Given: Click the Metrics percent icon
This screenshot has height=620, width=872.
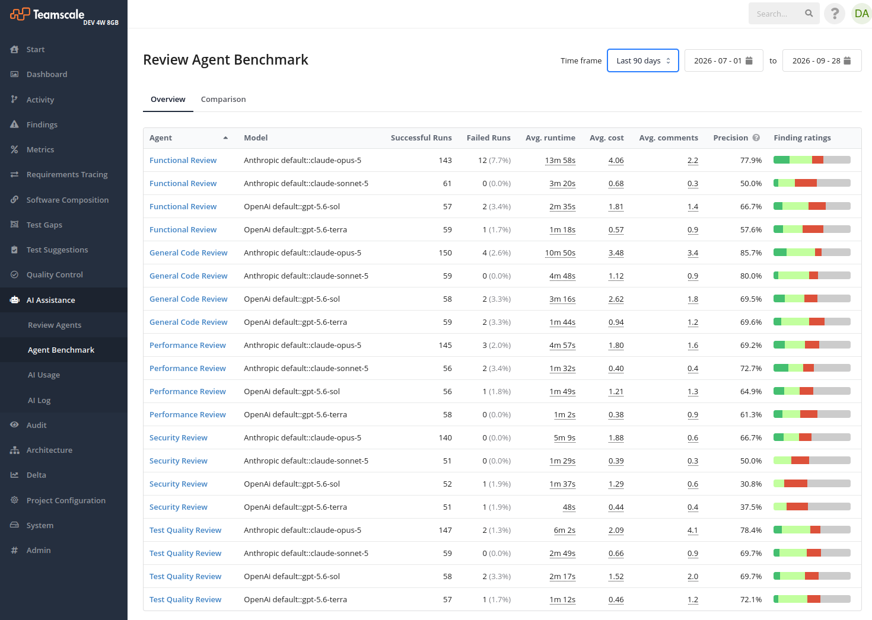Looking at the screenshot, I should [14, 150].
